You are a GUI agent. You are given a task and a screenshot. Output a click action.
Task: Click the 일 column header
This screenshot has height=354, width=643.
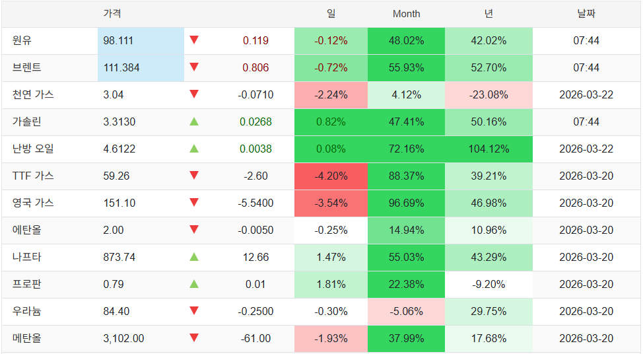pos(331,14)
